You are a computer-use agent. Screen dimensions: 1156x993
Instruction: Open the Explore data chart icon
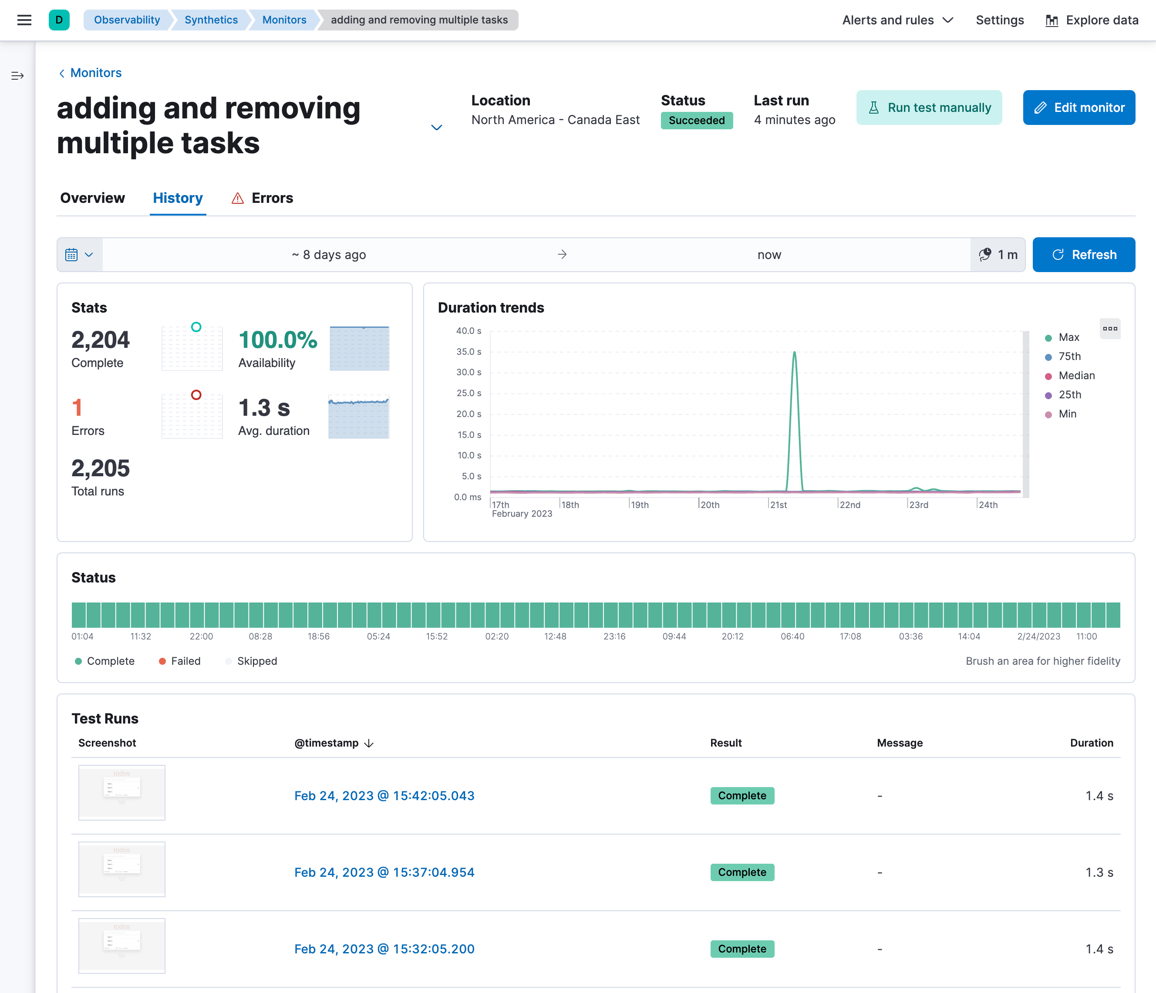coord(1051,20)
